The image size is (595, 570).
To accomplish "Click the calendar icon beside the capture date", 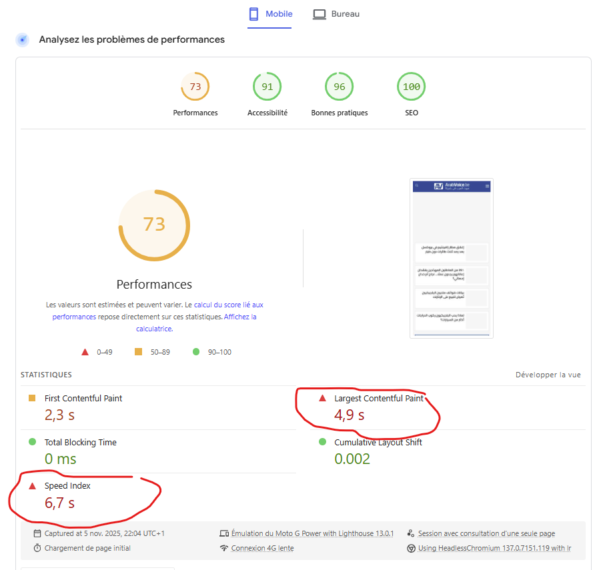I will (37, 533).
